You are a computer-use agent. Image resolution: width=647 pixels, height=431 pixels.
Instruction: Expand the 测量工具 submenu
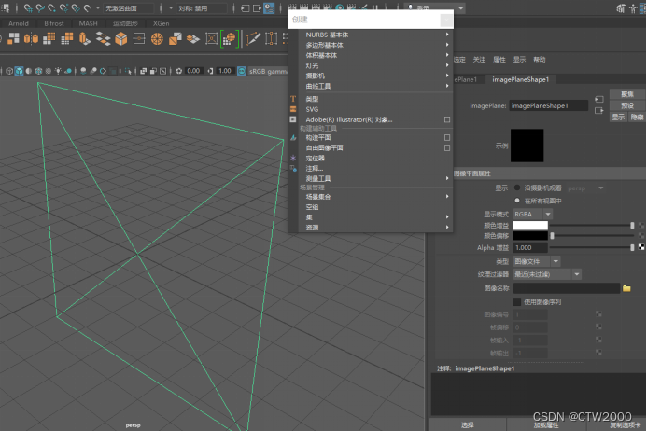click(375, 178)
